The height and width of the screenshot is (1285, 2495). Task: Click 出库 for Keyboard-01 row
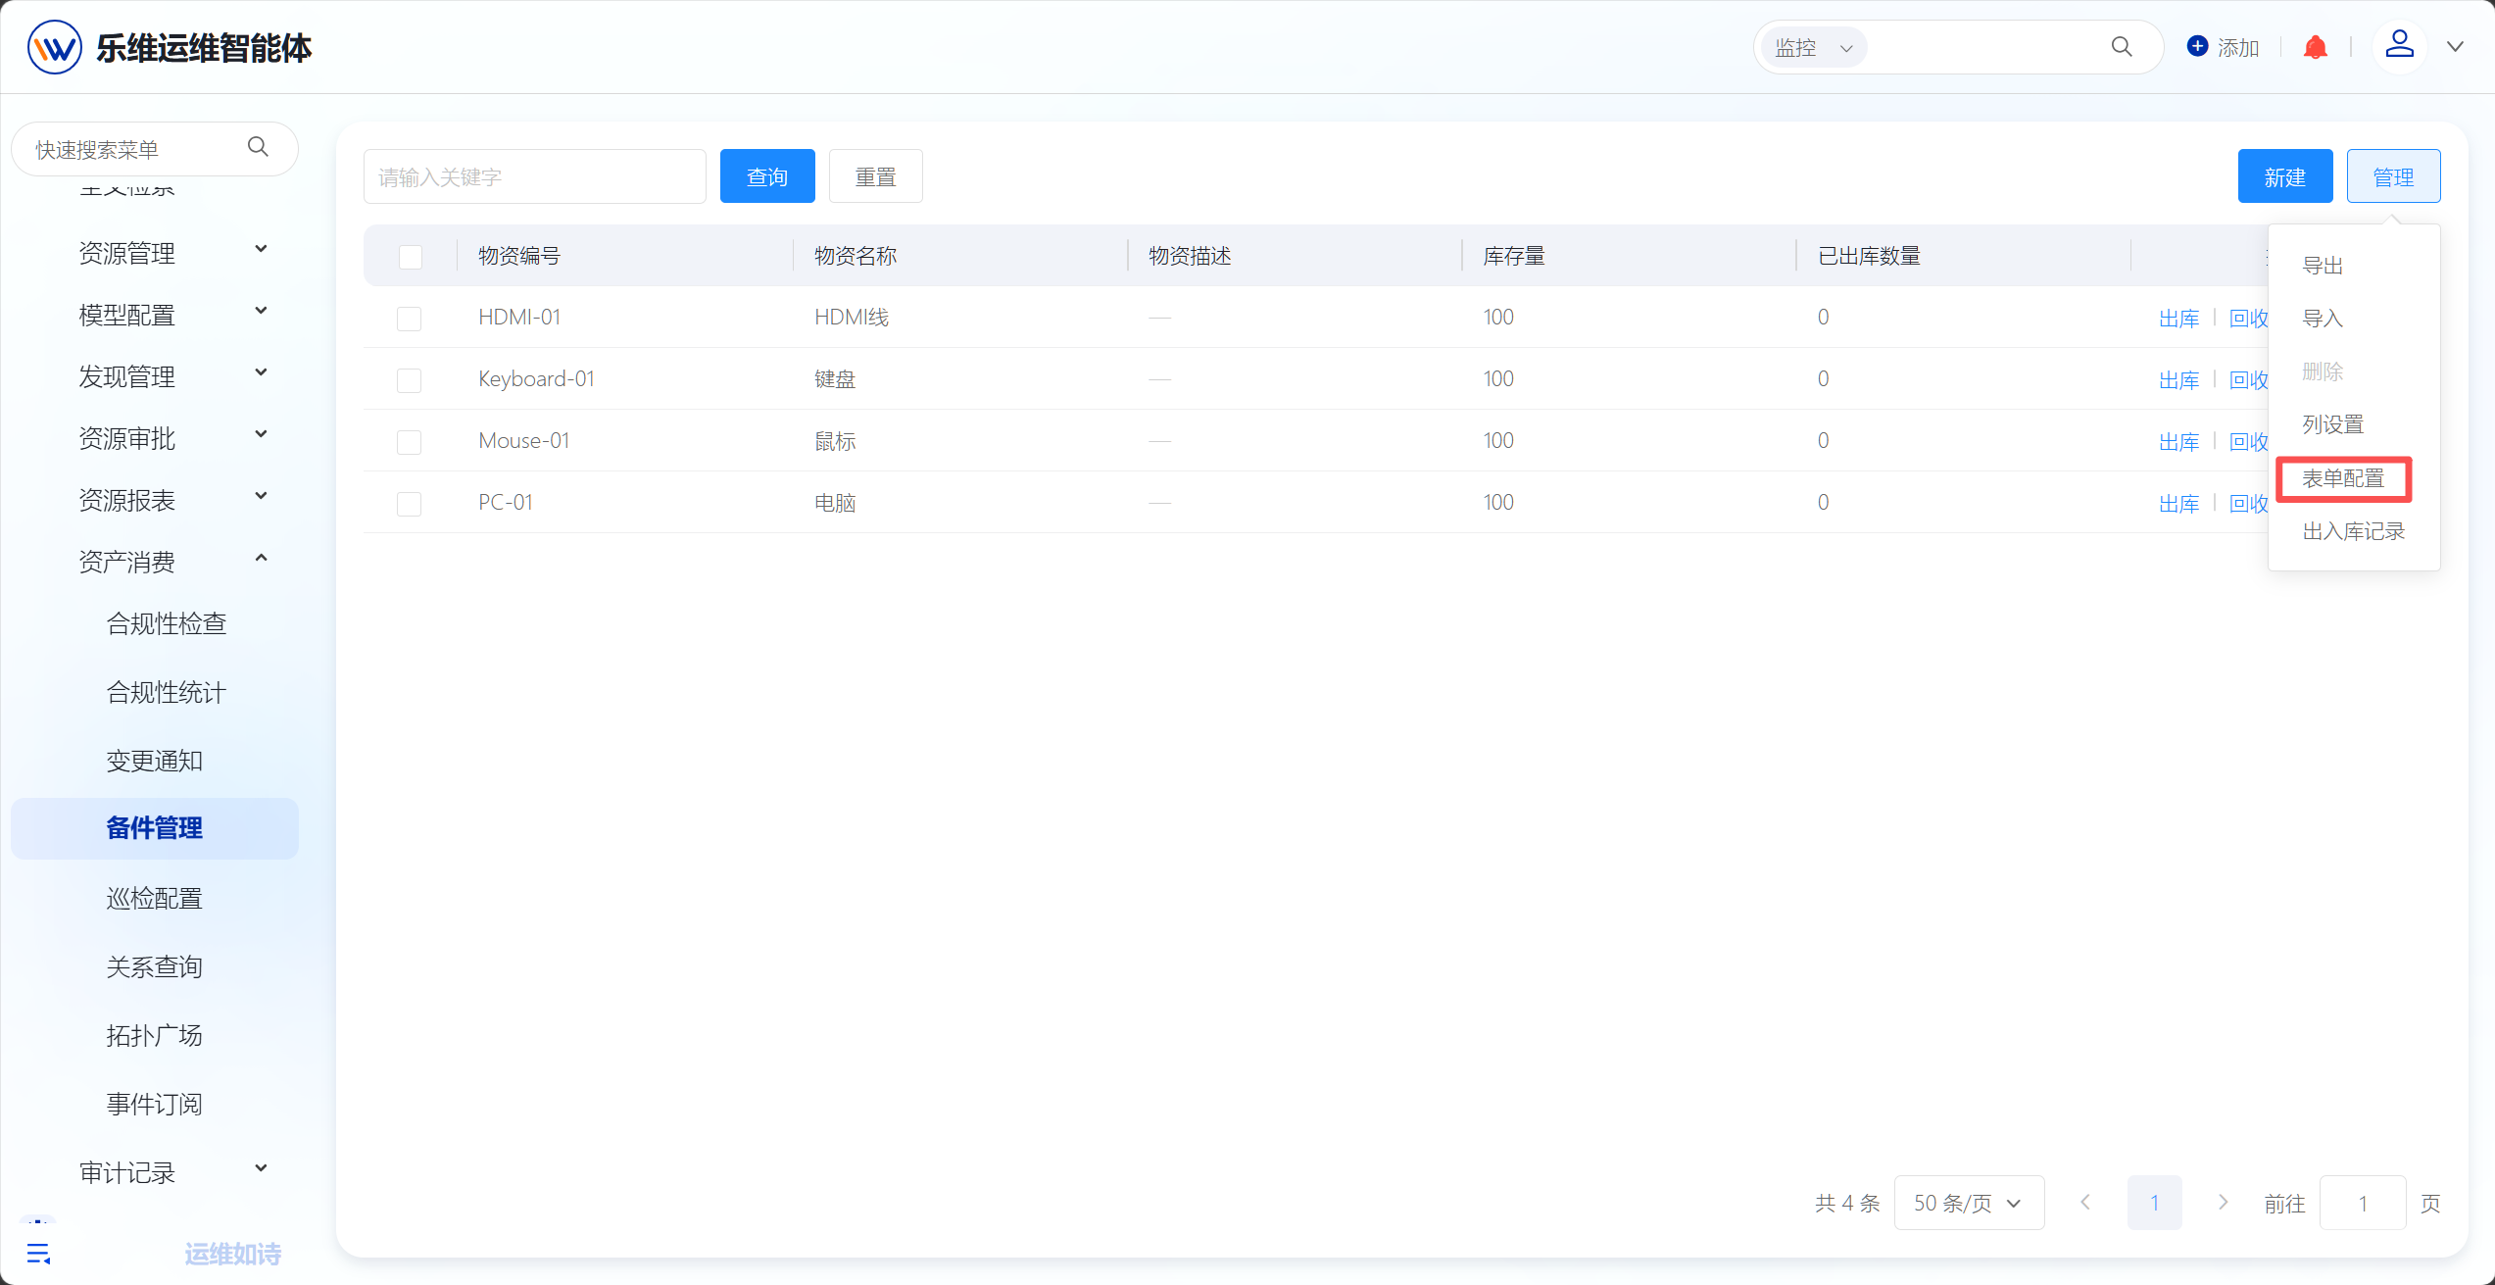(2179, 380)
